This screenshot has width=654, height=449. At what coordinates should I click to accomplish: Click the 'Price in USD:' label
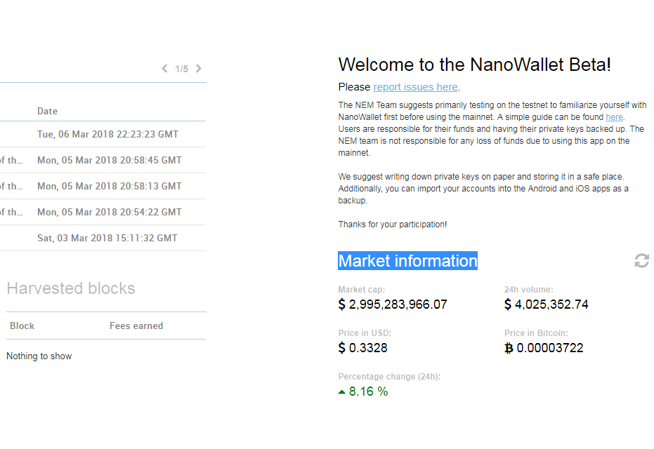[365, 333]
